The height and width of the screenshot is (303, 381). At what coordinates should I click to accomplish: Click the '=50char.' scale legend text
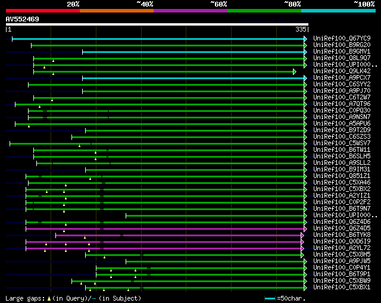[x=291, y=298]
